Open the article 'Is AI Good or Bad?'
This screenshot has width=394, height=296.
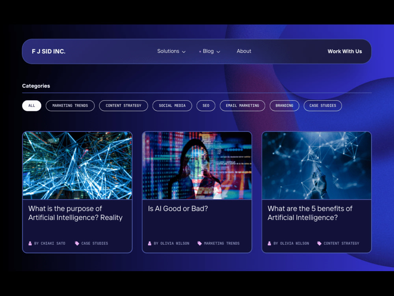click(178, 208)
